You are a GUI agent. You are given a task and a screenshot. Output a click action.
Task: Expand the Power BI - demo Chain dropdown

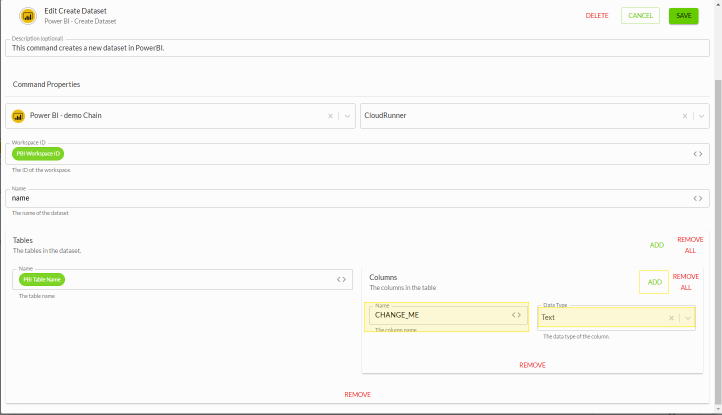pyautogui.click(x=347, y=116)
